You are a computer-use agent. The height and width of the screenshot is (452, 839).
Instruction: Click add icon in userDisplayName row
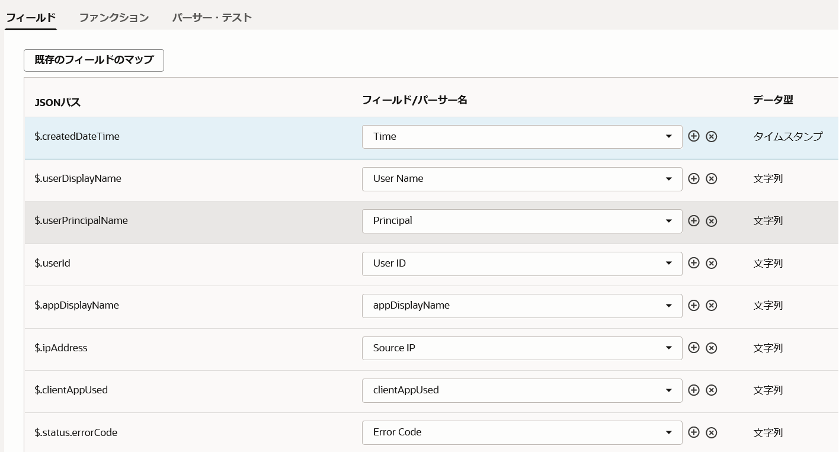tap(694, 178)
